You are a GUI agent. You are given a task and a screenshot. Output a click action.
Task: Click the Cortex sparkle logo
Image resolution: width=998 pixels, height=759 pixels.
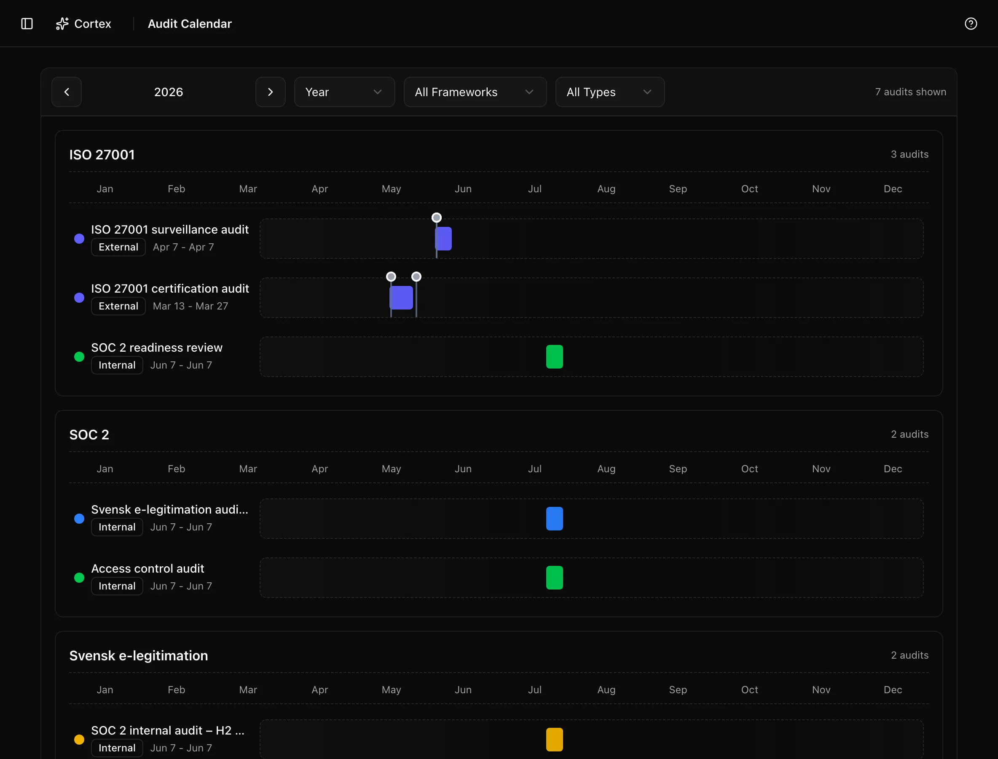point(62,24)
